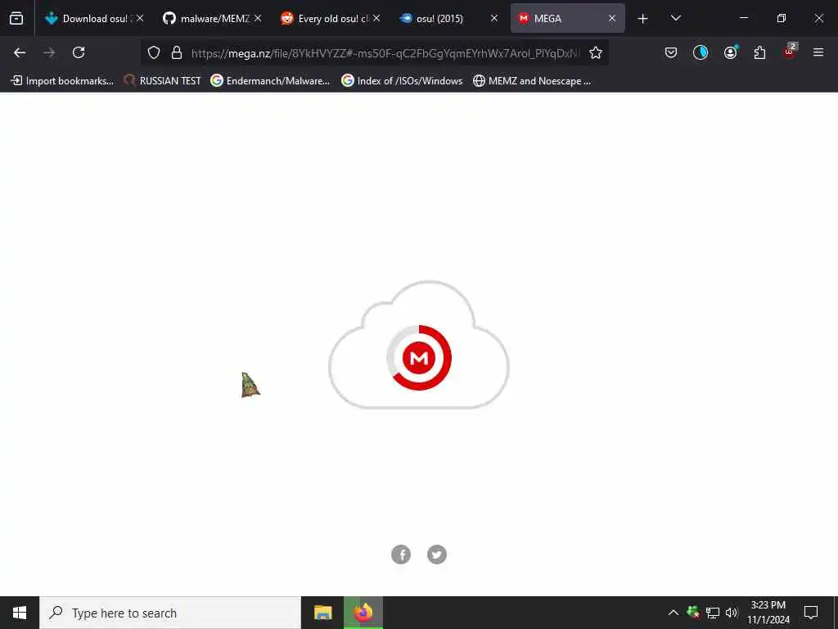The image size is (838, 629).
Task: Go back to previous page
Action: tap(20, 52)
